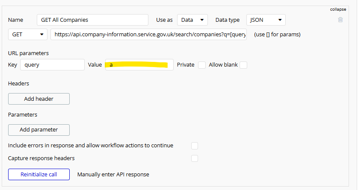Check Include errors in response option
This screenshot has width=361, height=190.
(x=195, y=146)
